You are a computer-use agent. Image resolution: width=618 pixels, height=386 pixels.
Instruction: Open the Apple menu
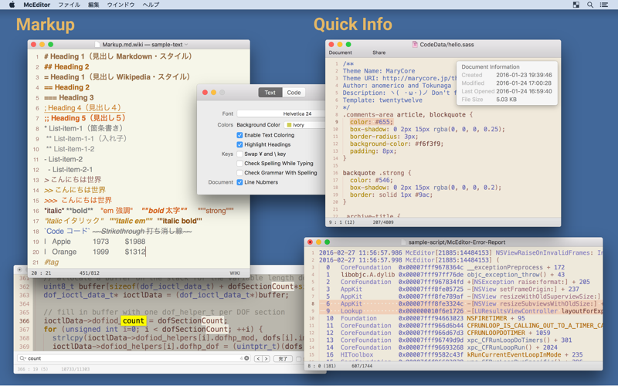pos(12,5)
